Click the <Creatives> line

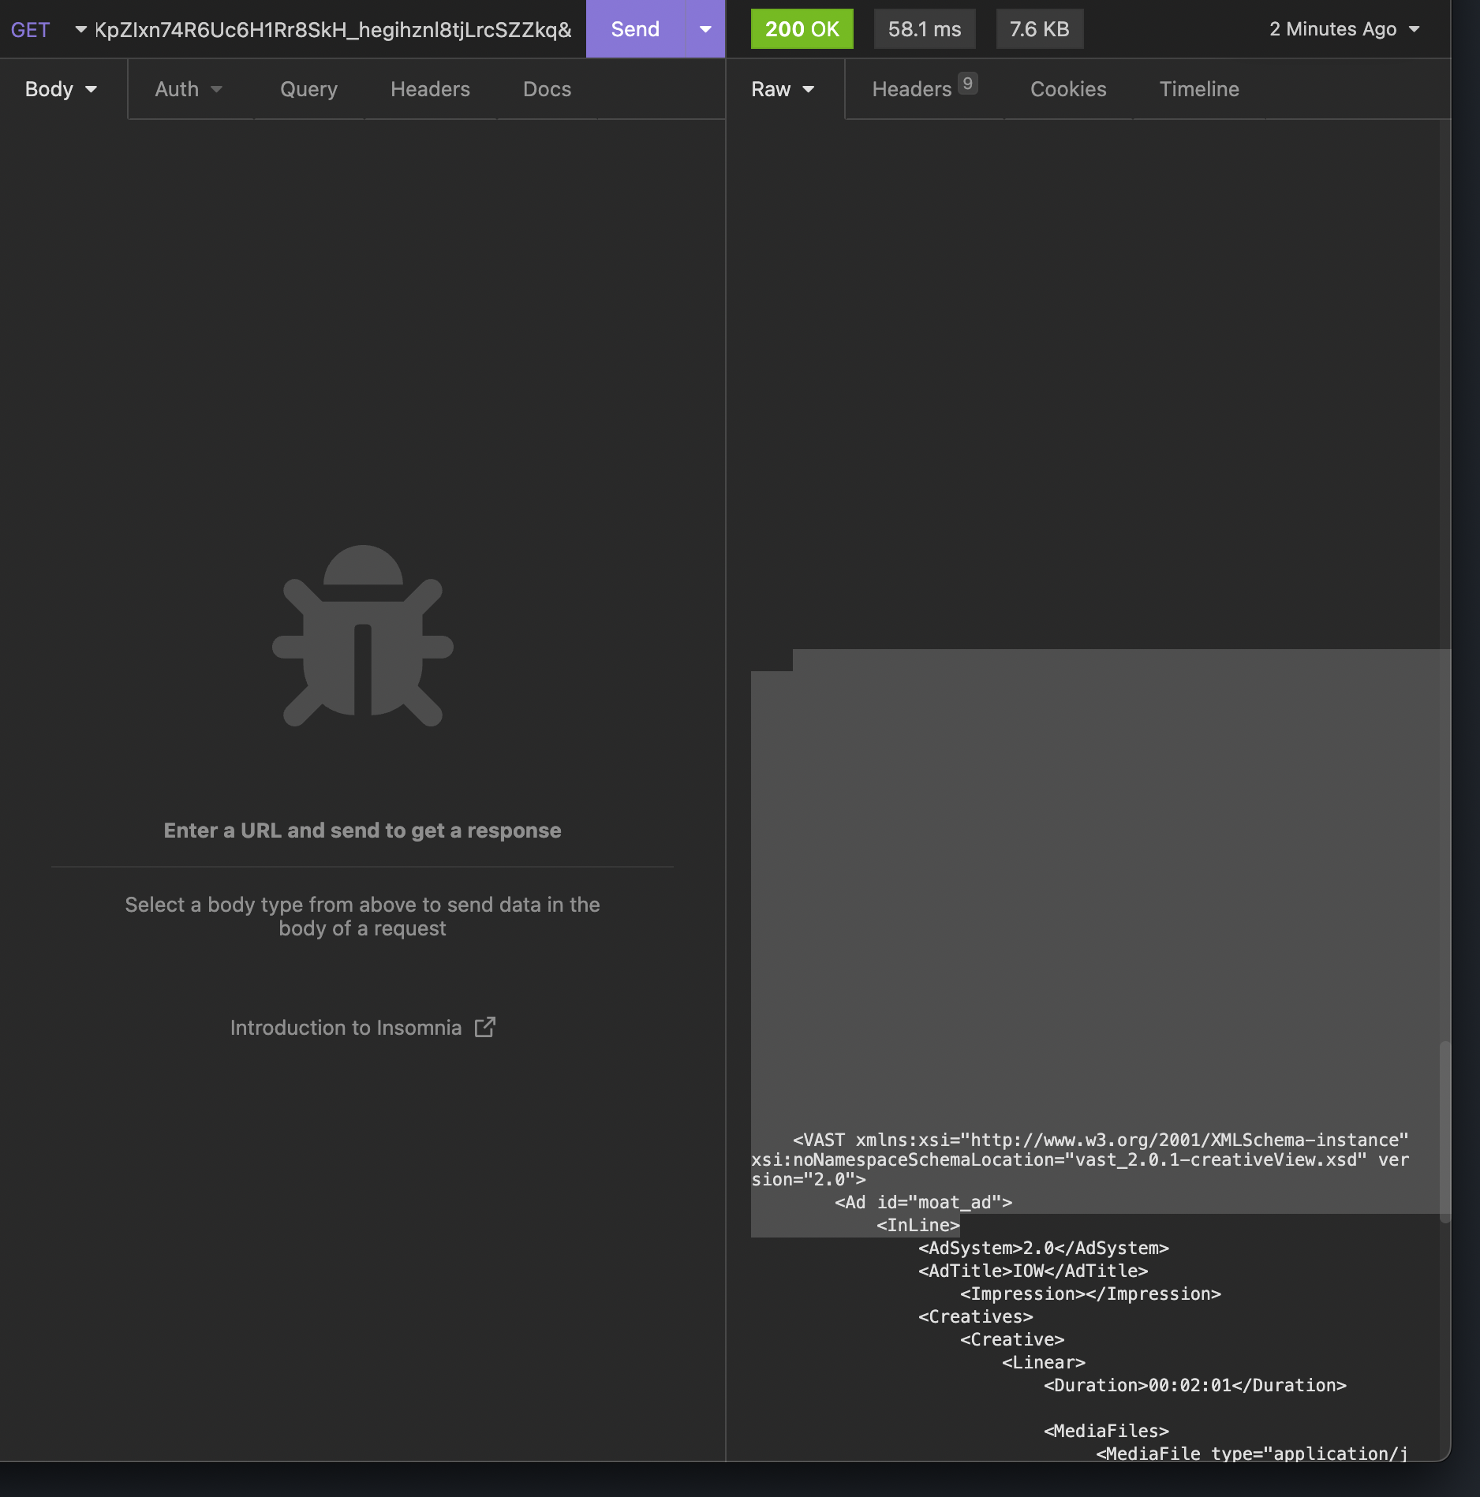975,1316
